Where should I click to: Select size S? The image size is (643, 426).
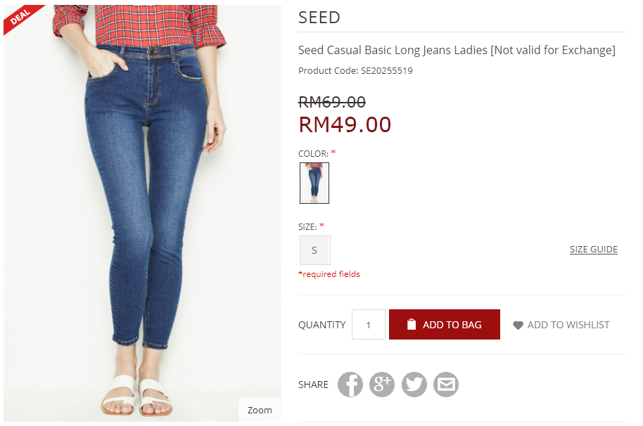(x=314, y=250)
